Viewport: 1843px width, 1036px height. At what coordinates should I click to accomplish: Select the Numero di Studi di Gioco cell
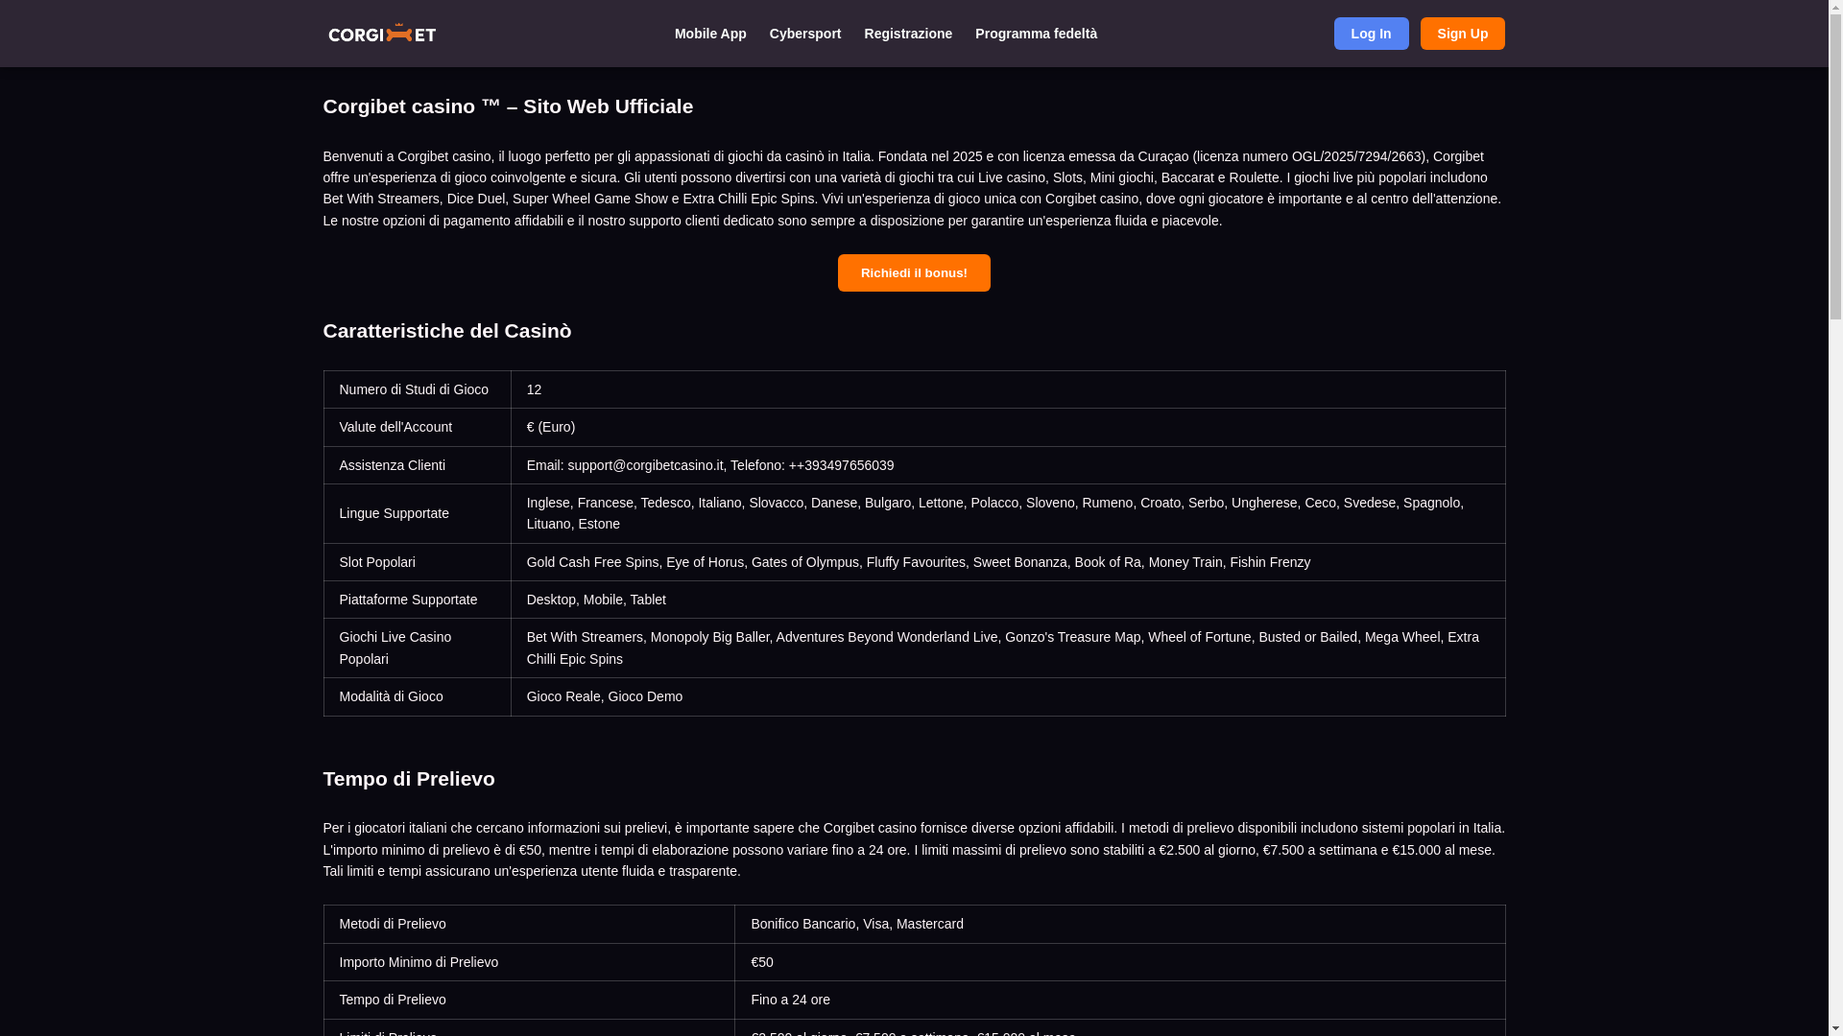417,389
